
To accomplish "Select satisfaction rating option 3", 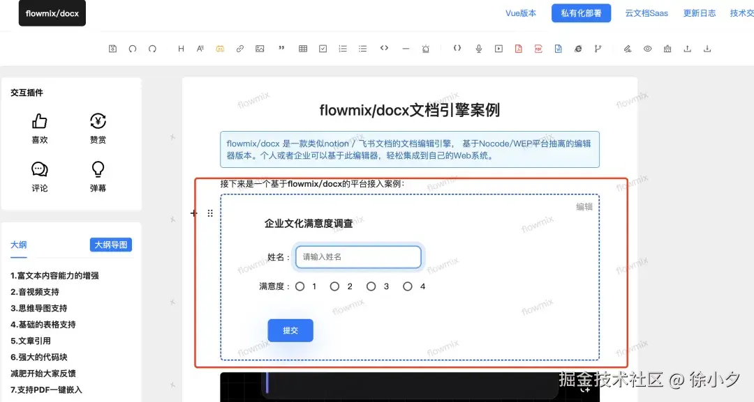I will [371, 286].
